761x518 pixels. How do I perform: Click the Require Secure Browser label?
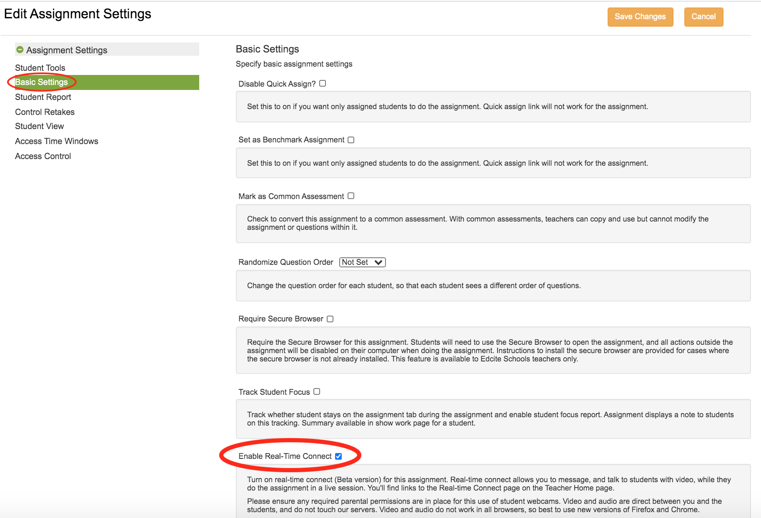pyautogui.click(x=281, y=319)
